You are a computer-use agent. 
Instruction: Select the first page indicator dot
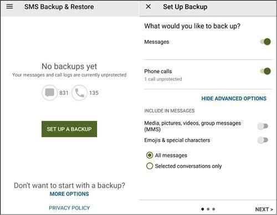(x=203, y=209)
